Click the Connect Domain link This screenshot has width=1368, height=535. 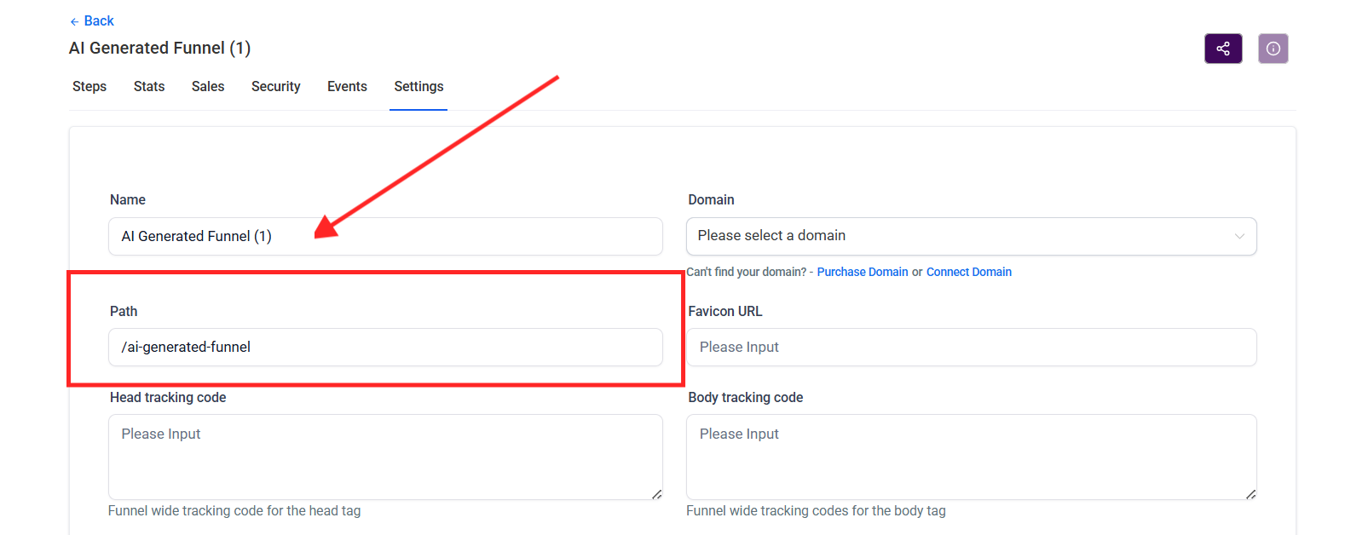click(x=968, y=272)
